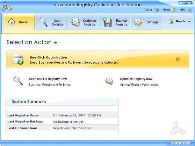
Task: Open the Help link
Action: [183, 10]
